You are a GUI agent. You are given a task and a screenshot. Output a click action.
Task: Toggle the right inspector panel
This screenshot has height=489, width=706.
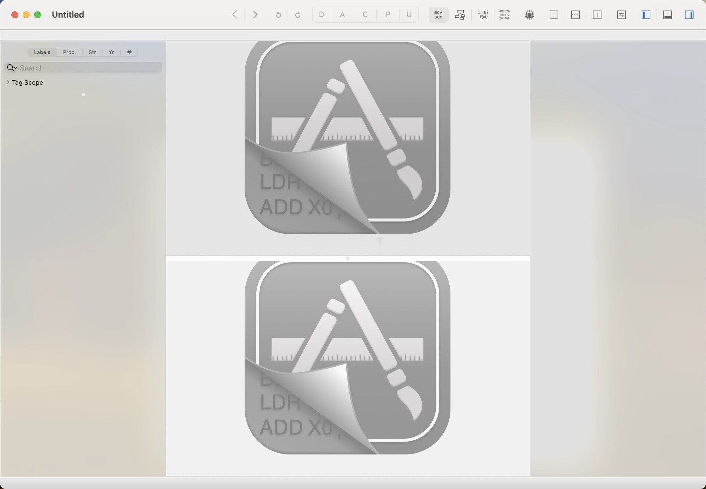click(689, 15)
